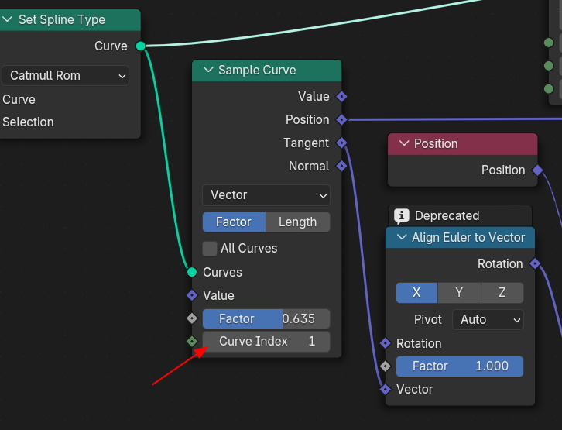Viewport: 562px width, 430px height.
Task: Click the green Curve Index input socket
Action: (x=192, y=341)
